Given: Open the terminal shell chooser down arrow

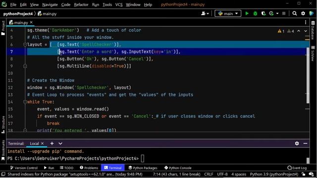Looking at the screenshot, I should click(x=60, y=143).
